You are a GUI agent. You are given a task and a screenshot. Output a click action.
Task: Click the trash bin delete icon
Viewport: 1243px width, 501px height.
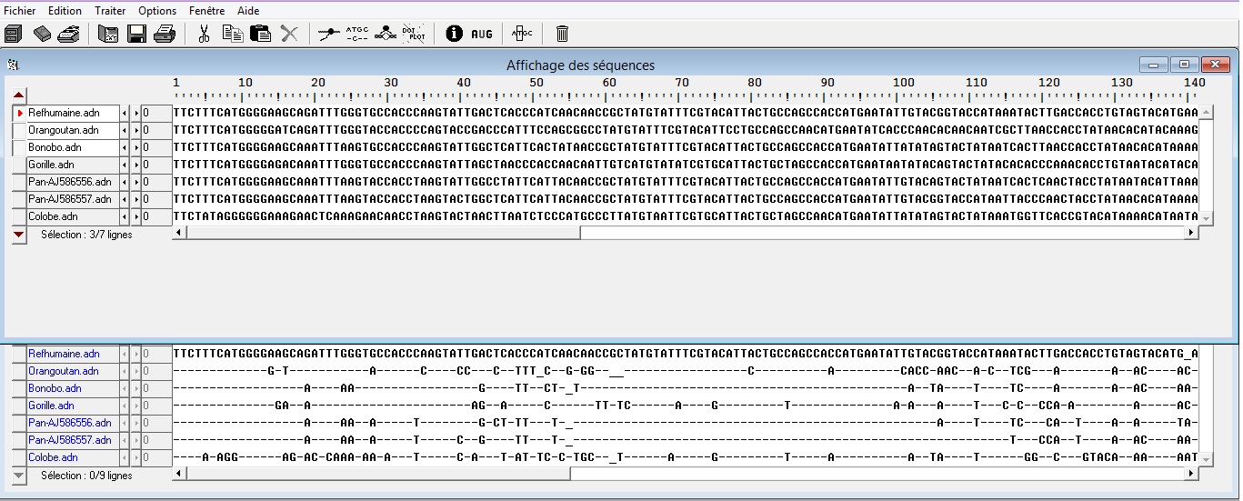(x=562, y=35)
